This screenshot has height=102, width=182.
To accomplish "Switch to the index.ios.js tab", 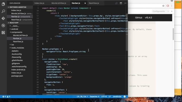I will point(39,3).
